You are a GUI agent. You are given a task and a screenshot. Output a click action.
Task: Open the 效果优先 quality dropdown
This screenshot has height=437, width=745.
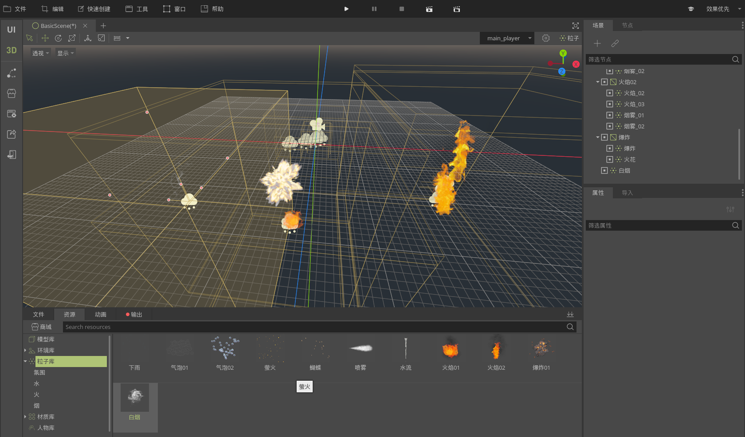[723, 9]
